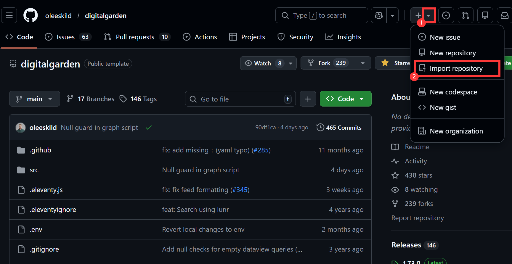
Task: Select Import repository from the menu
Action: (456, 69)
